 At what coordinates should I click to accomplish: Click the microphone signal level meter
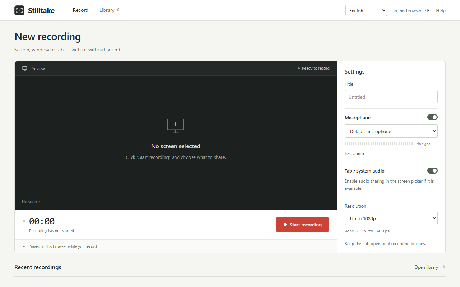pyautogui.click(x=379, y=143)
